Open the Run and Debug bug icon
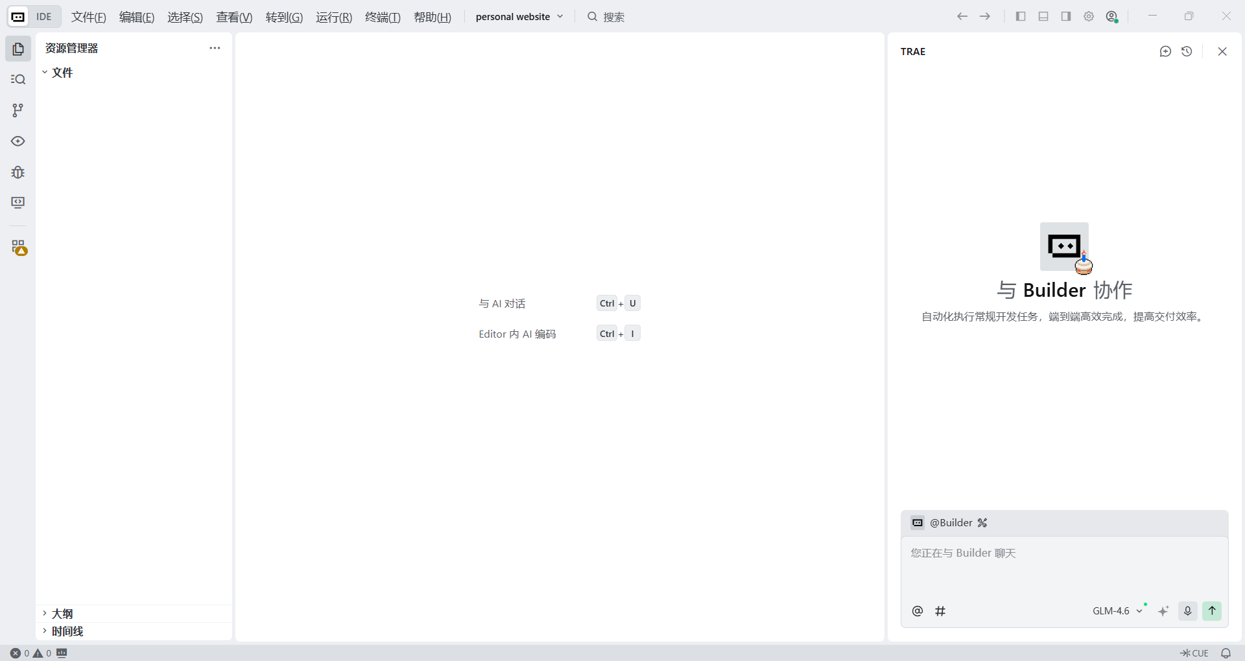This screenshot has width=1245, height=661. click(18, 172)
